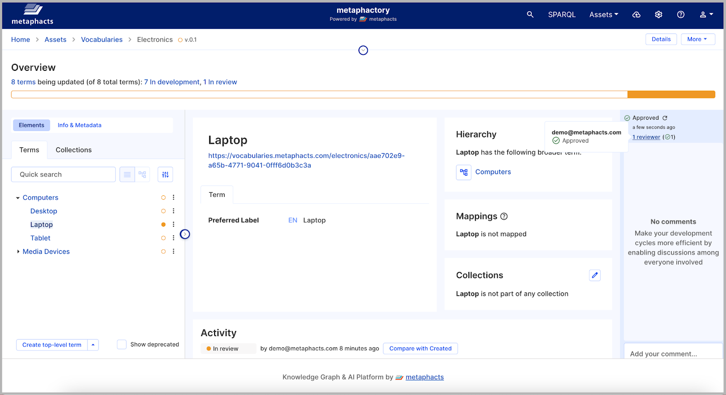Click the Mappings help info icon
This screenshot has height=395, width=726.
(504, 217)
